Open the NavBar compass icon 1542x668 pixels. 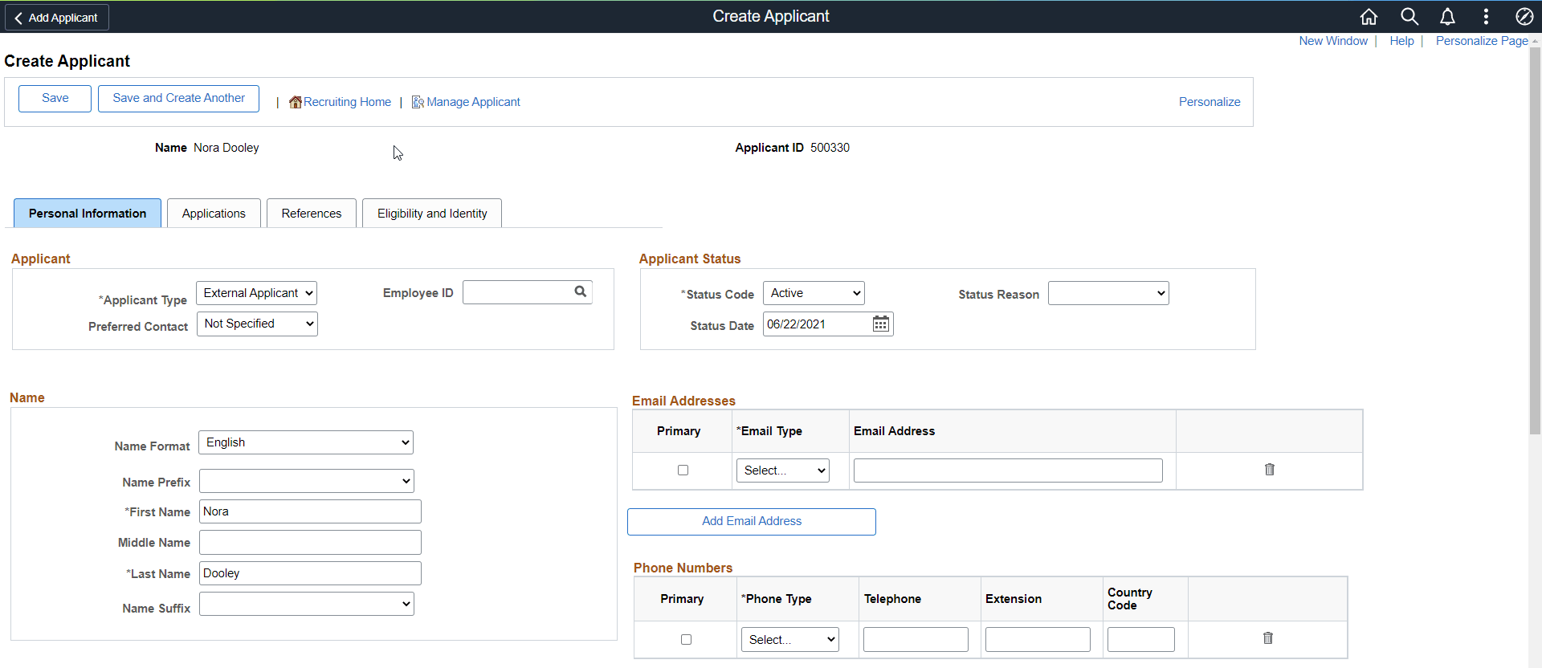point(1524,17)
